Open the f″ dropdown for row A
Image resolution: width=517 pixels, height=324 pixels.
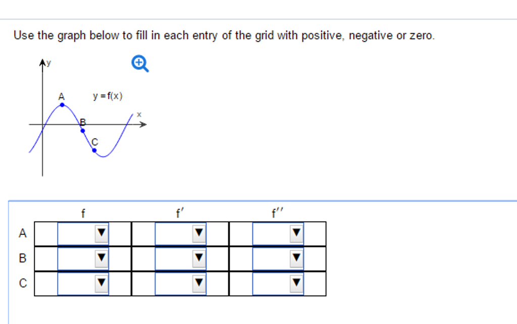(278, 233)
